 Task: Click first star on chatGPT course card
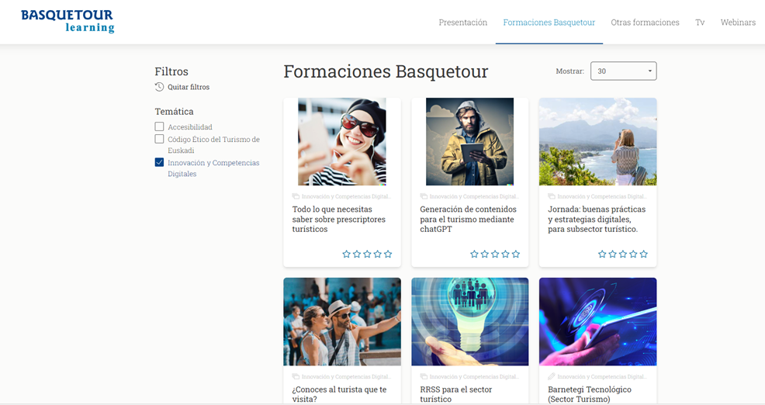(x=474, y=254)
